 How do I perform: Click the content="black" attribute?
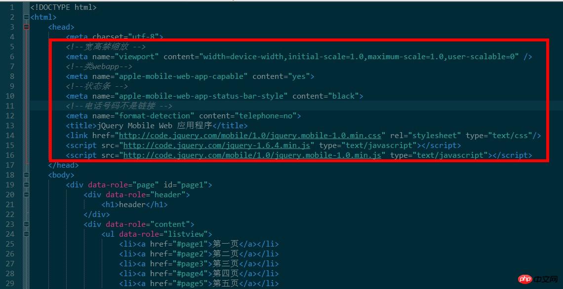pos(325,96)
